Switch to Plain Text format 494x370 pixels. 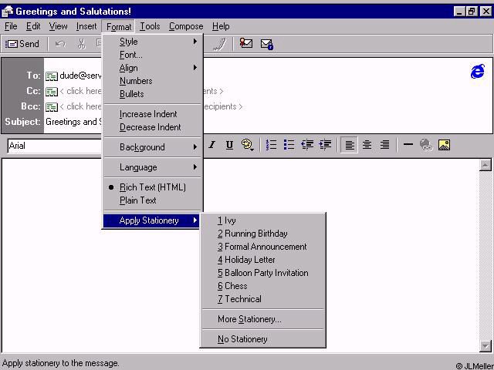137,200
